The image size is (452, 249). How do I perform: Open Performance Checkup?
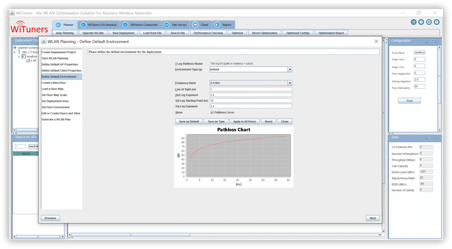(208, 33)
